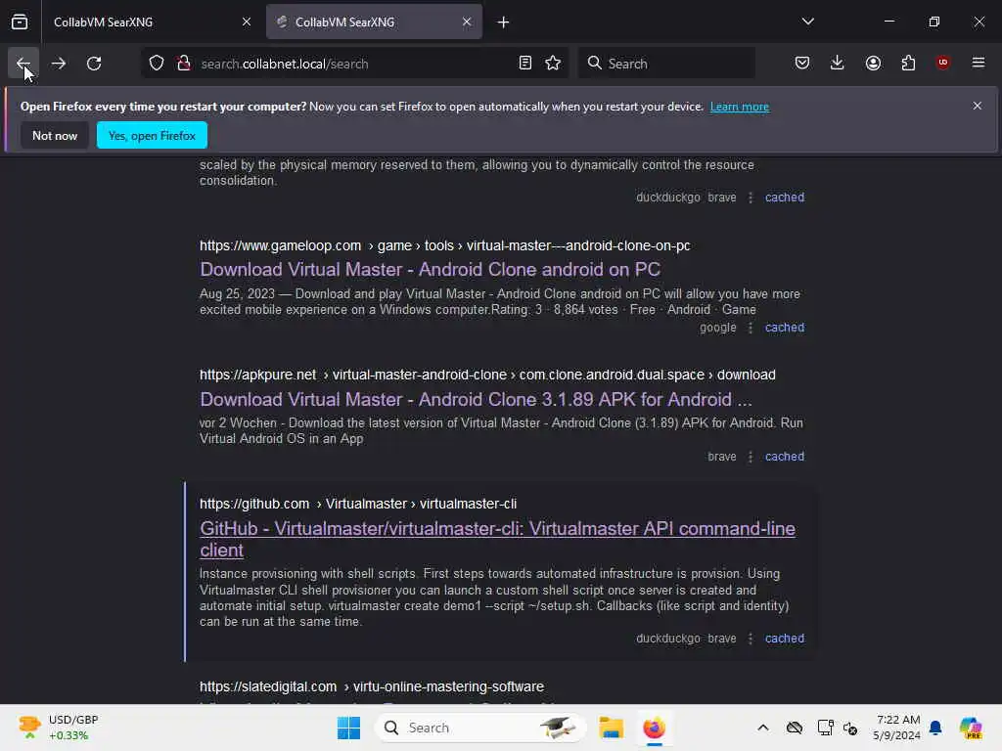Click the vertical dots beside google engine
This screenshot has width=1002, height=751.
pyautogui.click(x=751, y=328)
